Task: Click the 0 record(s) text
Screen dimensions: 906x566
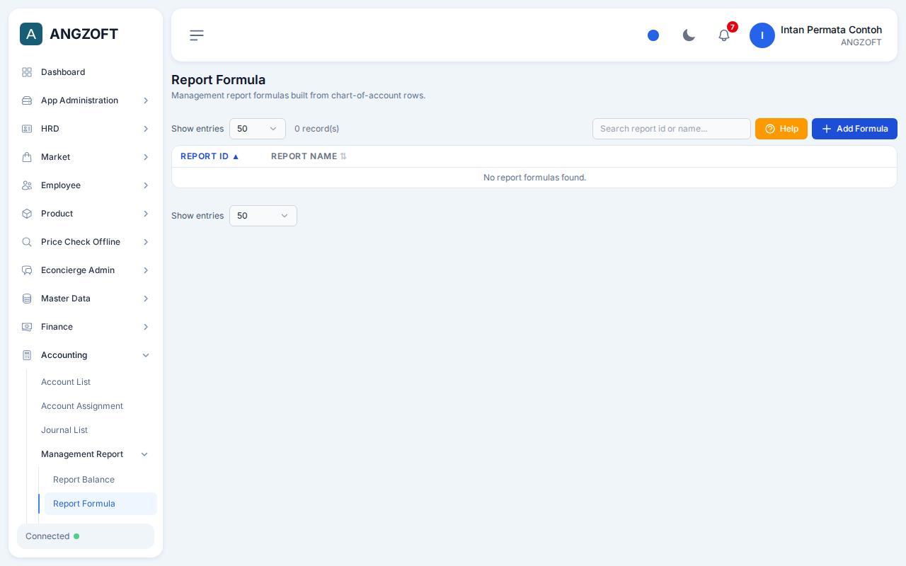Action: [316, 129]
